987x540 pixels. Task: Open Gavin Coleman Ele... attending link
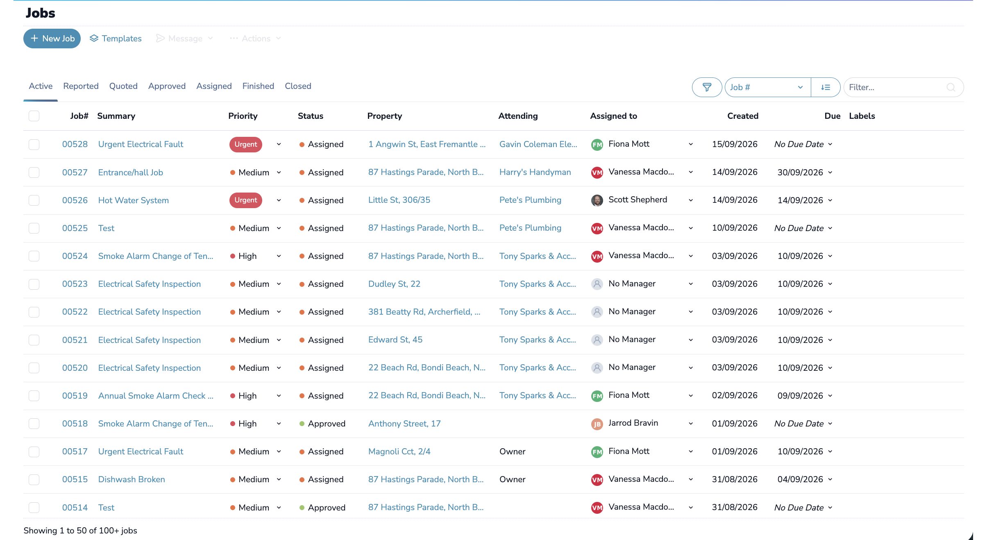tap(538, 144)
